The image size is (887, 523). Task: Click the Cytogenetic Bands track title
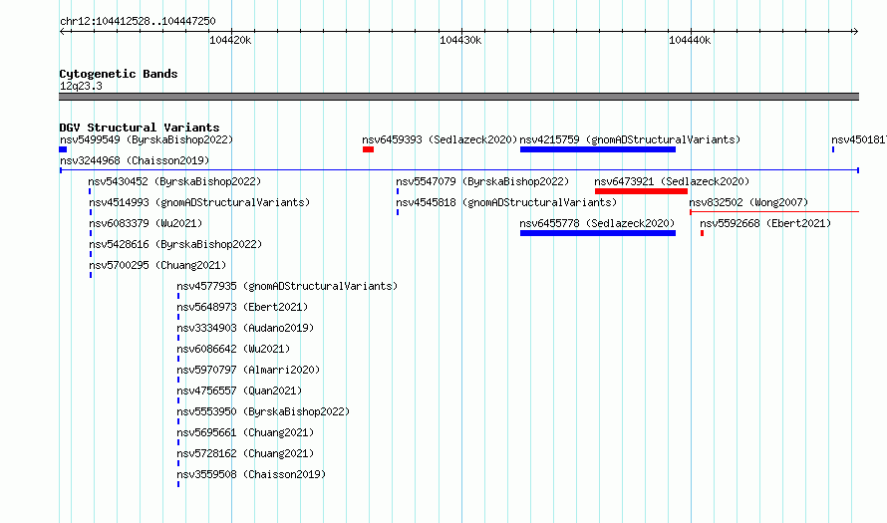pos(119,74)
